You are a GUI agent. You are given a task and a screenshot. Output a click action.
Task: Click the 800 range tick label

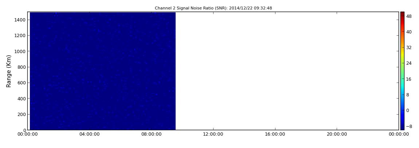tap(21, 67)
